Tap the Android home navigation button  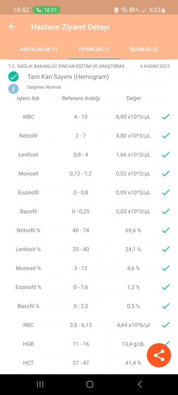(x=90, y=384)
